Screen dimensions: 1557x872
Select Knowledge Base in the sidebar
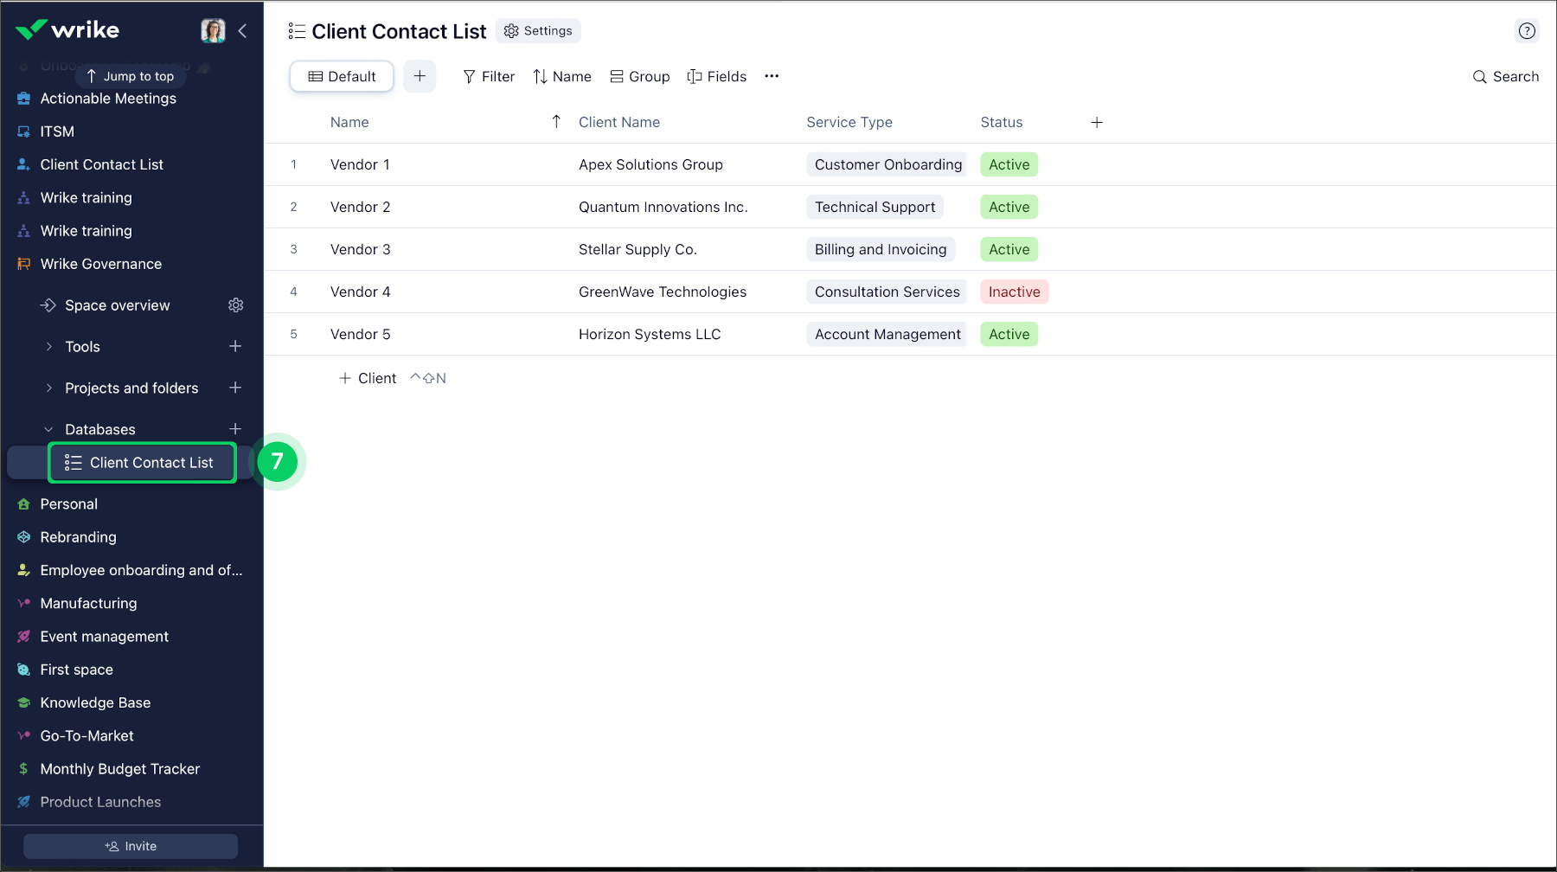click(x=96, y=702)
